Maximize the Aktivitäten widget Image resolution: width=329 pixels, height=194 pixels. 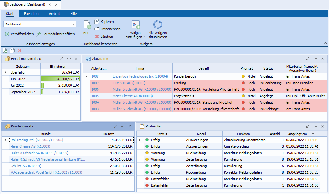click(x=308, y=59)
